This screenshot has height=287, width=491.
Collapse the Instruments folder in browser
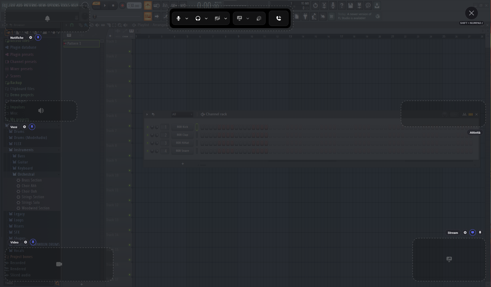24,150
